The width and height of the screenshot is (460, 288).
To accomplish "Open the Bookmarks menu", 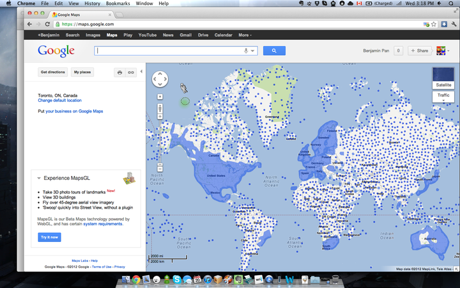I will (118, 3).
